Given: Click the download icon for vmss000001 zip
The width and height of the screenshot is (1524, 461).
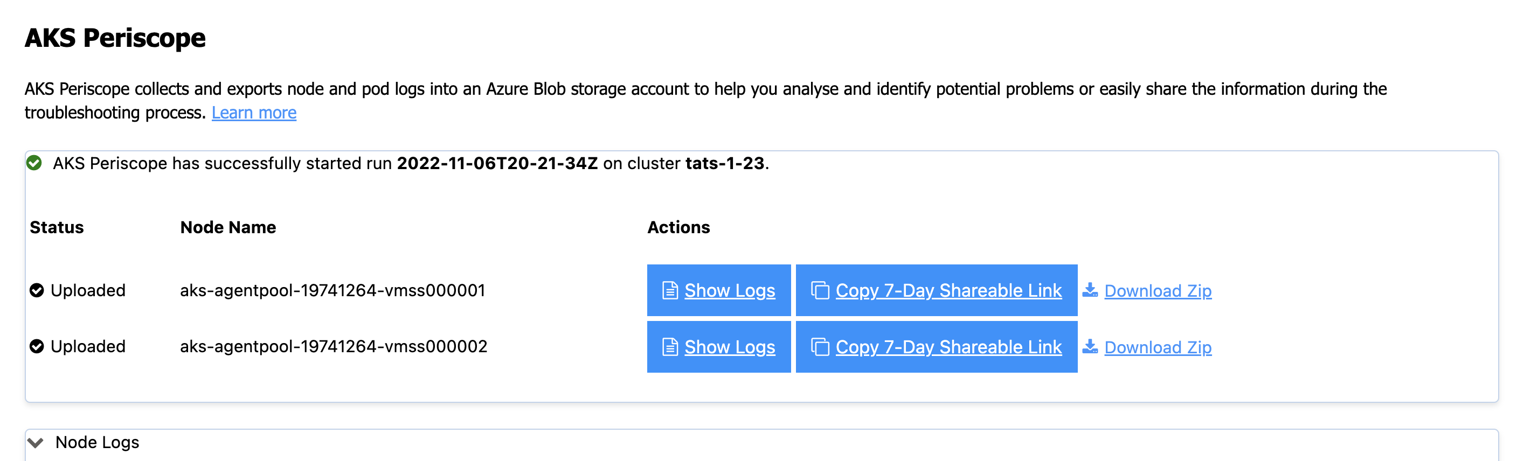Looking at the screenshot, I should click(x=1090, y=290).
